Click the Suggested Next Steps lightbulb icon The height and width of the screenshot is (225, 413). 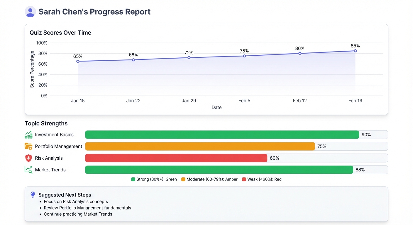33,195
